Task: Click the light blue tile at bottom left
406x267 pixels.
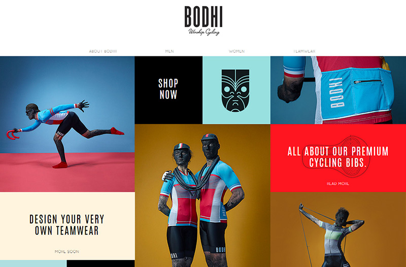Action: point(33,263)
